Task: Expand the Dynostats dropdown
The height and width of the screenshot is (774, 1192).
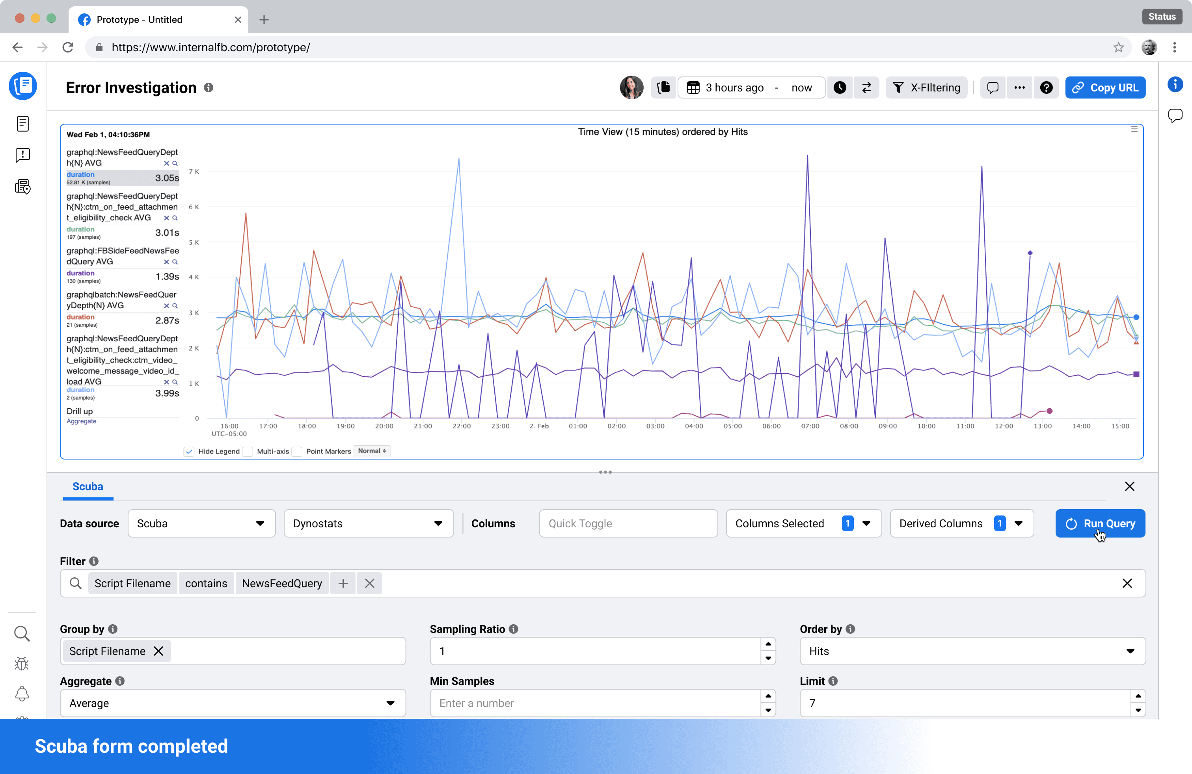Action: point(368,524)
